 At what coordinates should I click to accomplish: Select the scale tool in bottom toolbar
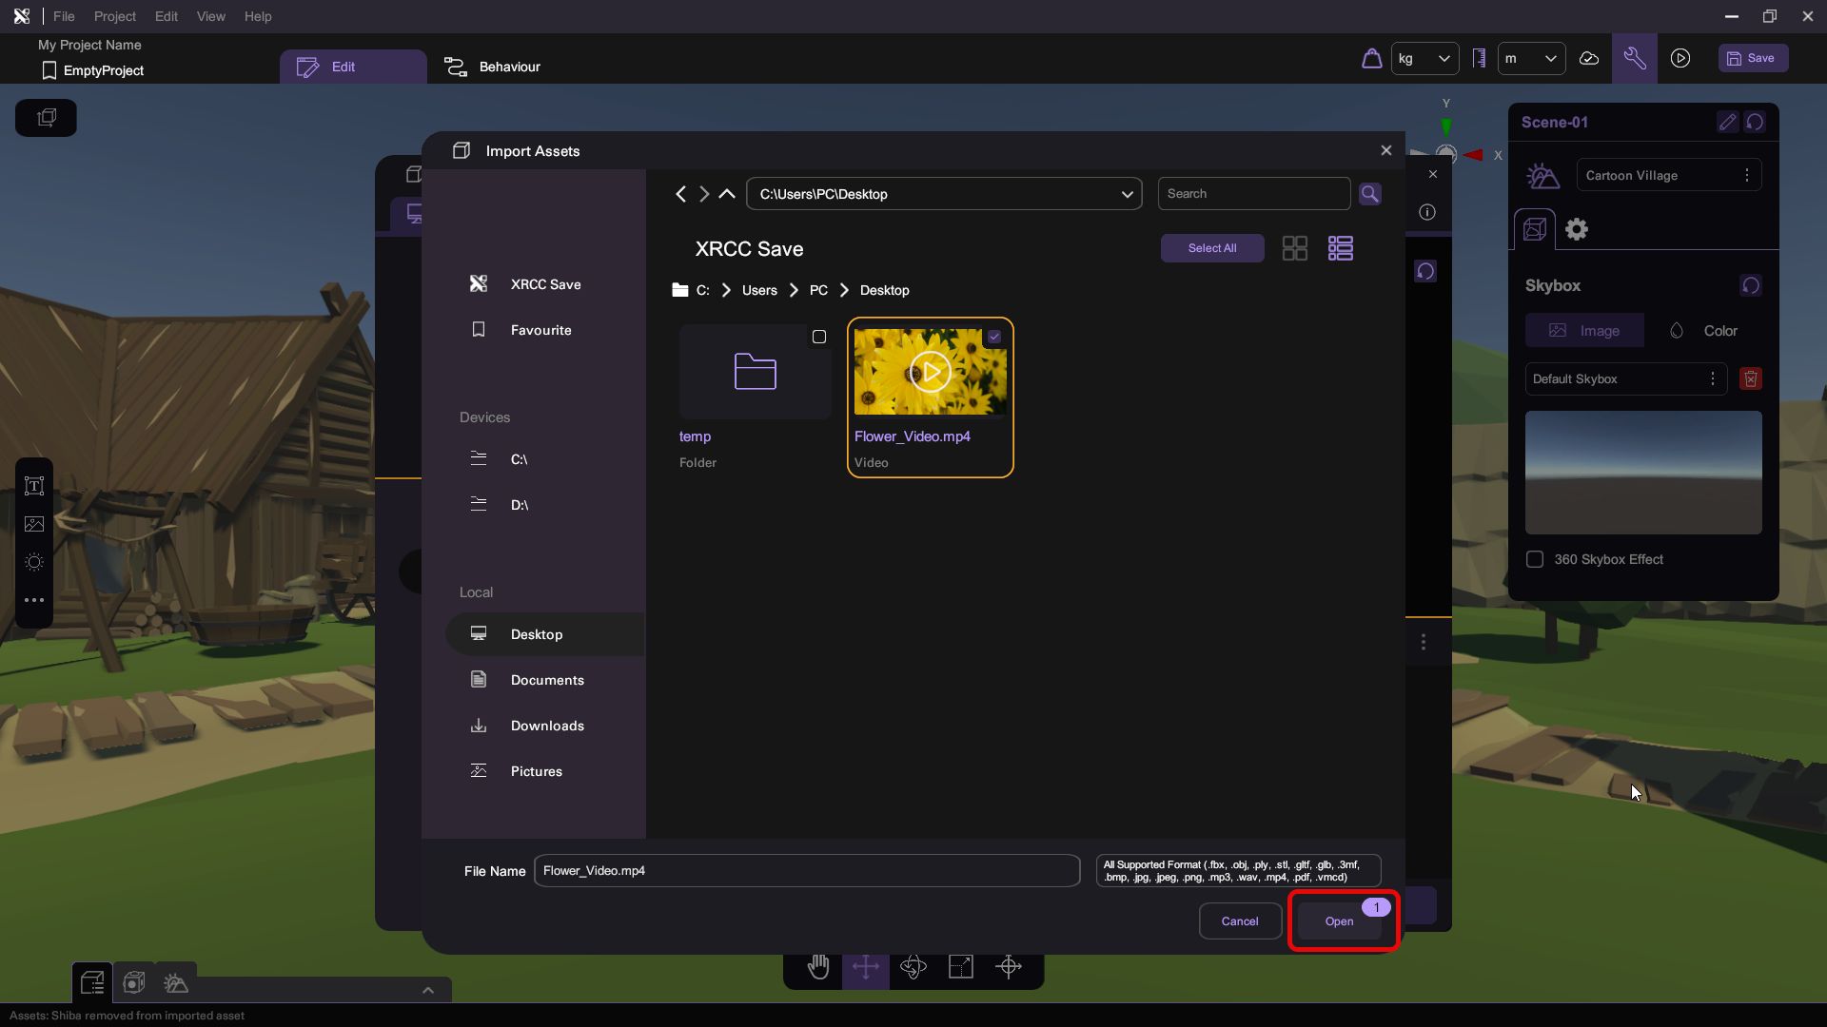tap(961, 967)
